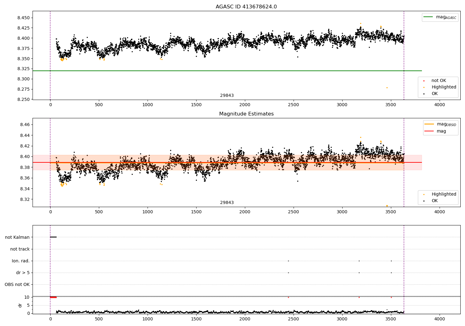
Task: Click the 8.32 y-axis tick label
Action: (x=25, y=200)
